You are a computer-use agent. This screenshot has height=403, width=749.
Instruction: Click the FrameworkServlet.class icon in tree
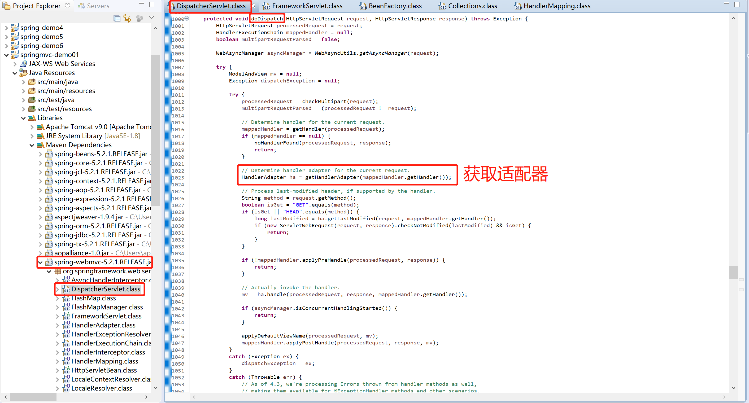point(67,316)
